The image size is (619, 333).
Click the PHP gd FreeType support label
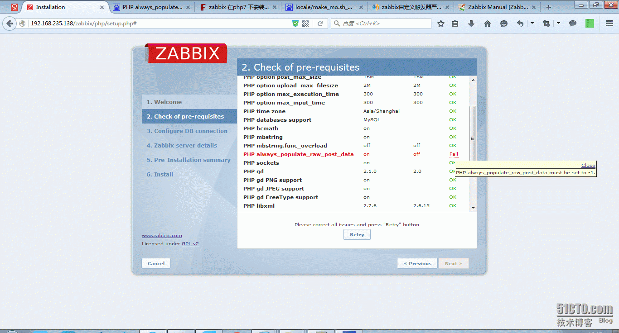click(x=280, y=197)
